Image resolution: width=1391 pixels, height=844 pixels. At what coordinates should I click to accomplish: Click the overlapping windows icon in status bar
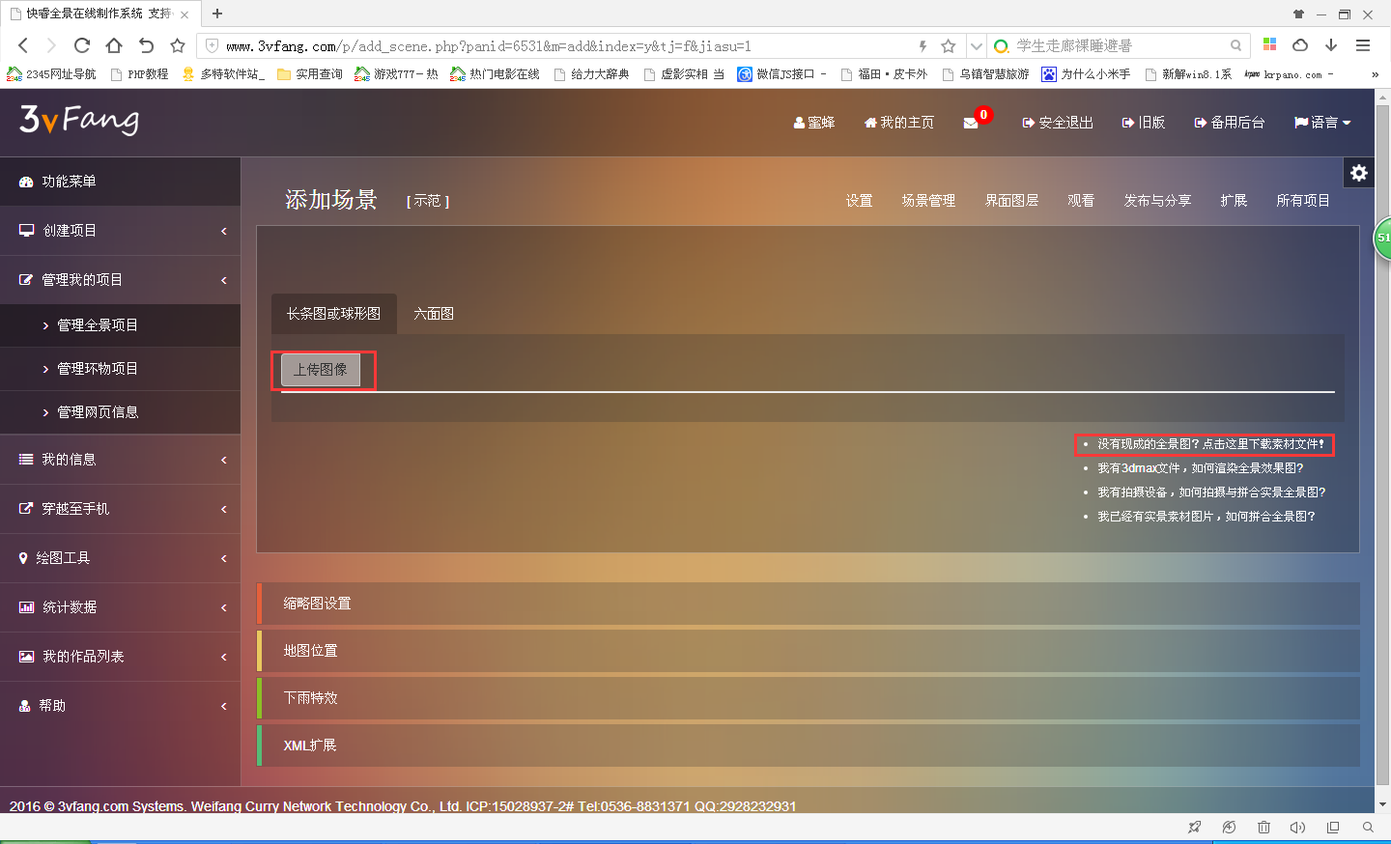coord(1333,828)
